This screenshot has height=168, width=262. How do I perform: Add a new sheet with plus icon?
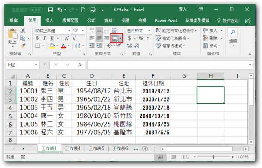(x=145, y=149)
